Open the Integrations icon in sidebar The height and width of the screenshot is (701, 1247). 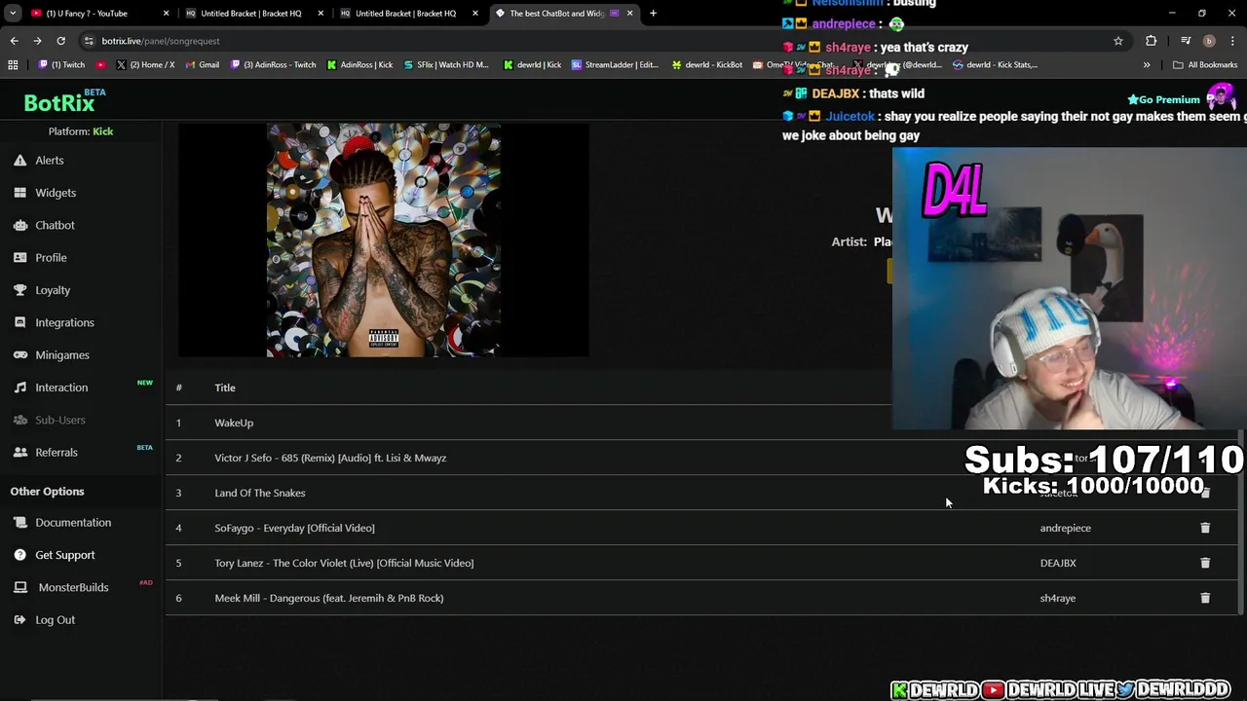(x=19, y=322)
